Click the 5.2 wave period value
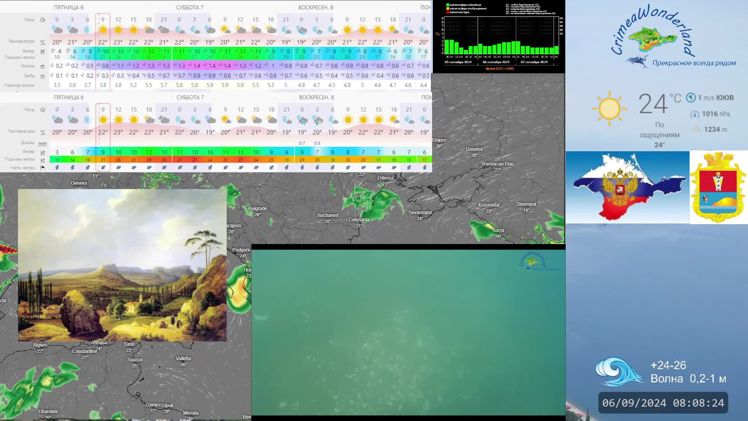748x421 pixels. pos(133,85)
